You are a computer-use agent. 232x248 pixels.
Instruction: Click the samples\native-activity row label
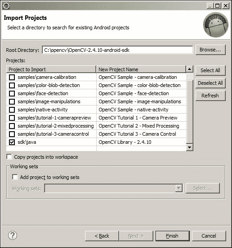coord(43,110)
